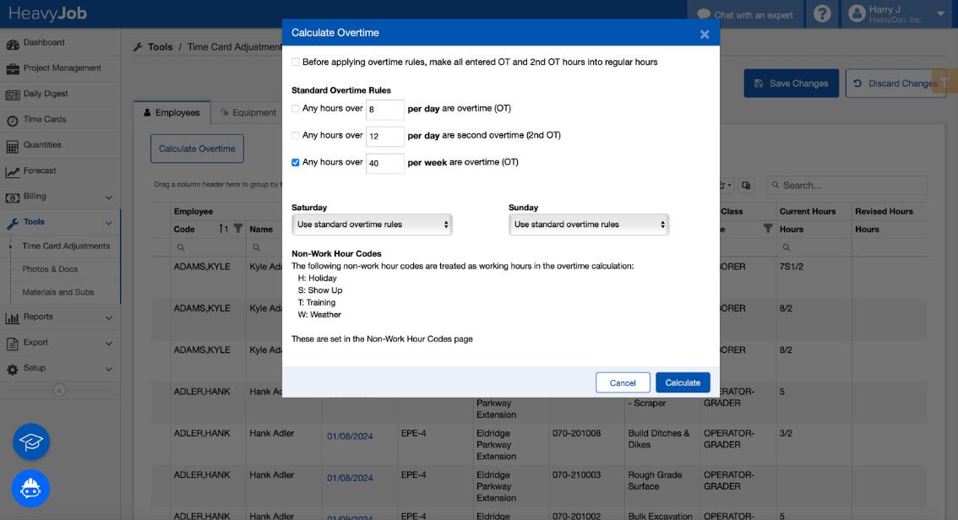This screenshot has width=958, height=520.
Task: Click the Tools wrench icon in sidebar
Action: pyautogui.click(x=12, y=224)
